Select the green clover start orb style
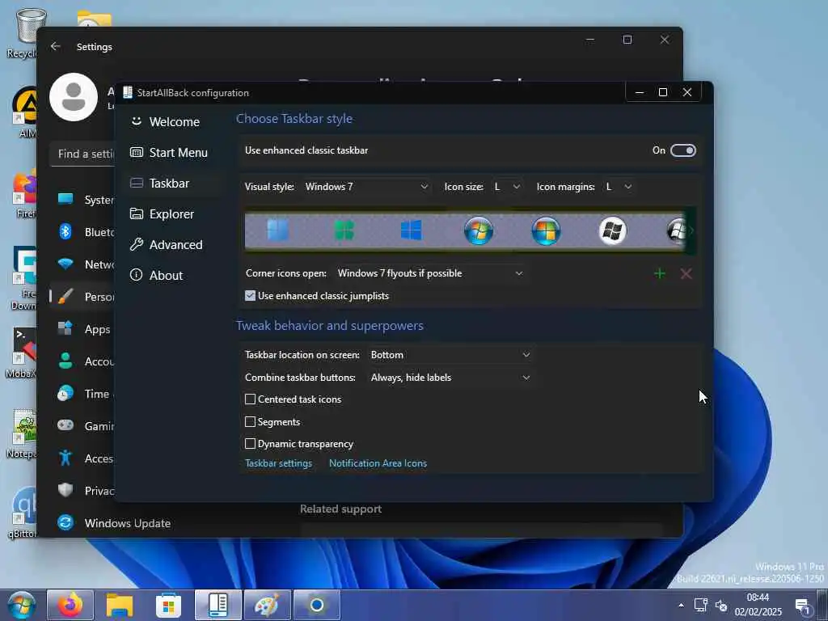Viewport: 828px width, 621px height. [344, 230]
